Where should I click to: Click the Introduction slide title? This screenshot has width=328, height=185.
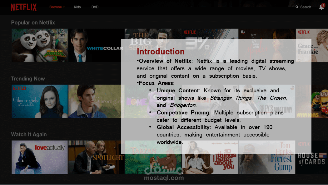[x=161, y=52]
